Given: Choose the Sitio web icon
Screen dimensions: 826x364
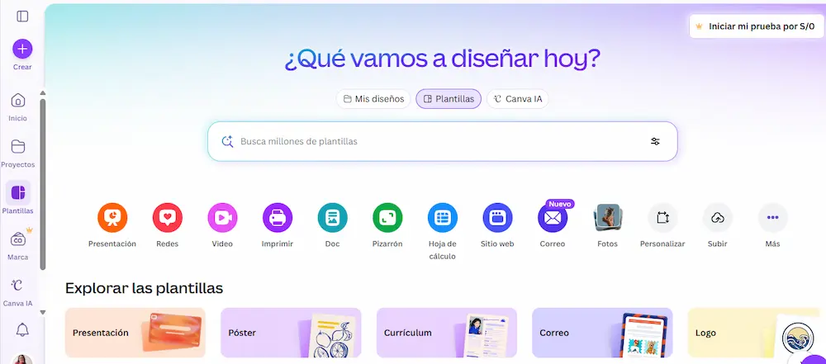Looking at the screenshot, I should click(x=497, y=218).
